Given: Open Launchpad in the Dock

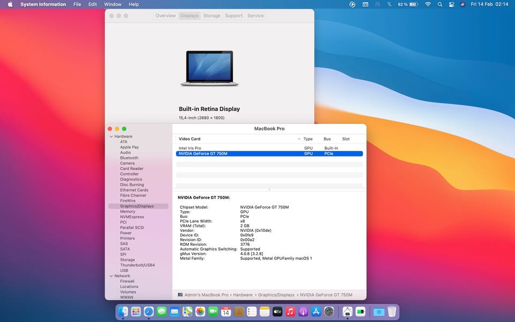Looking at the screenshot, I should tap(136, 311).
